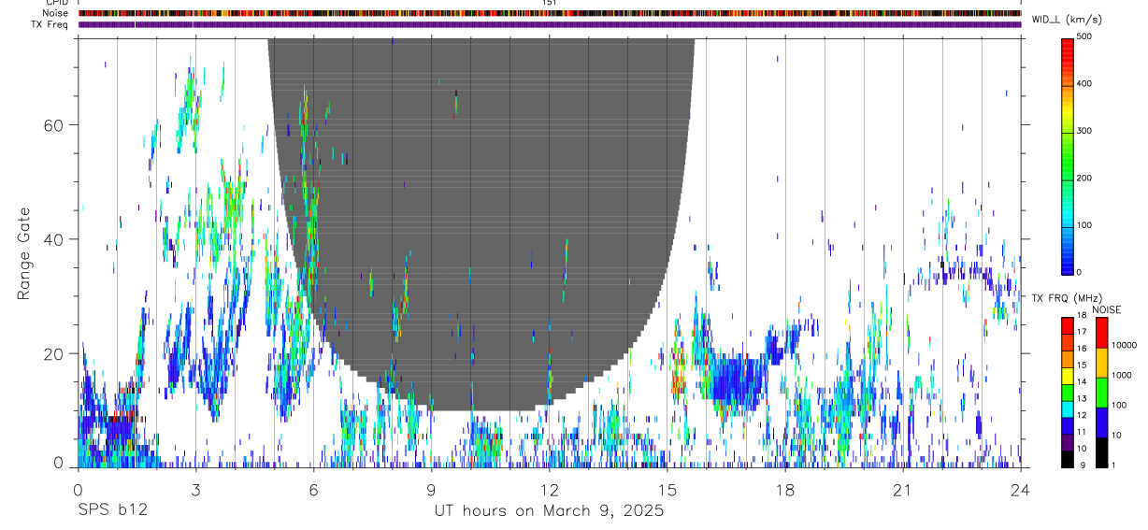Screen dimensions: 1148x530
Task: Click the 10000 tick on NOISE legend
Action: (1124, 345)
